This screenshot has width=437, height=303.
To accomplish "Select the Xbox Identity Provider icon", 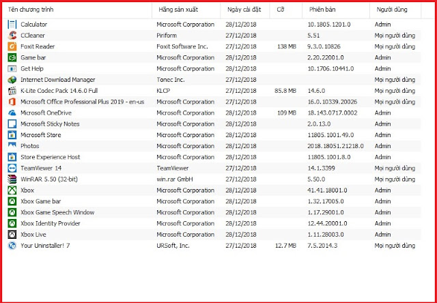I will (12, 223).
